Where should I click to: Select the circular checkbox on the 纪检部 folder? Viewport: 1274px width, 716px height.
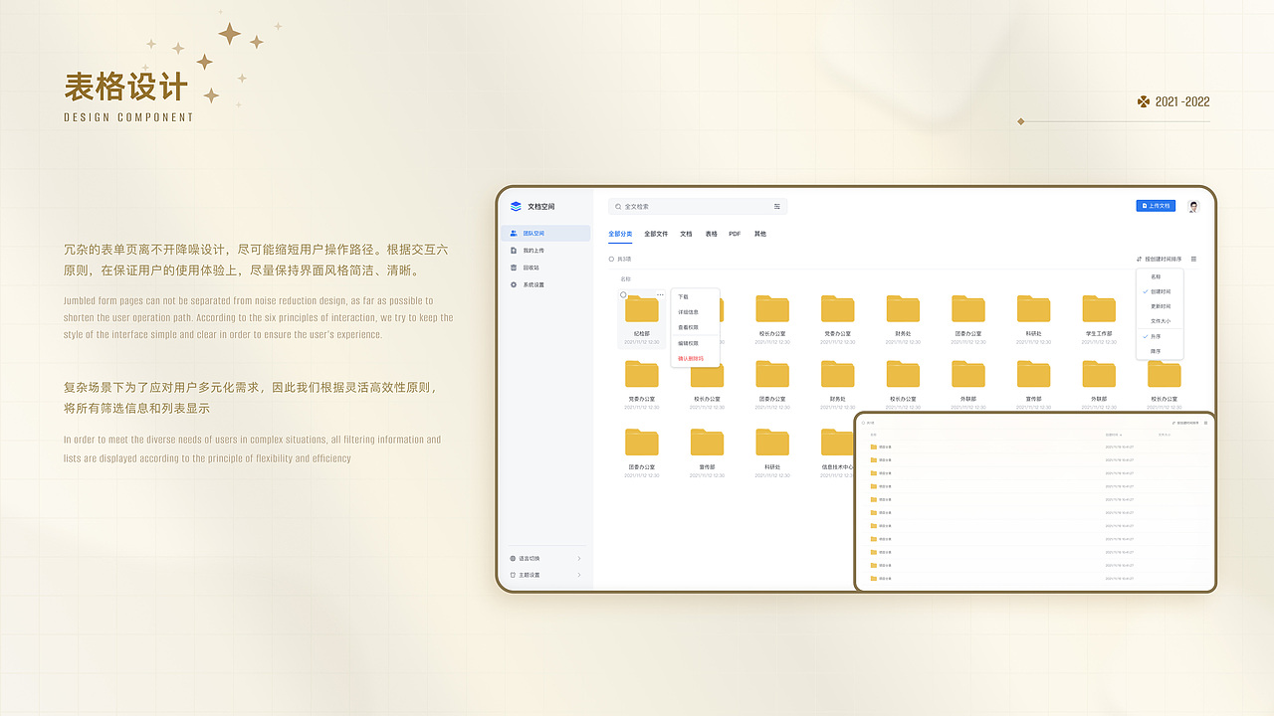[623, 295]
